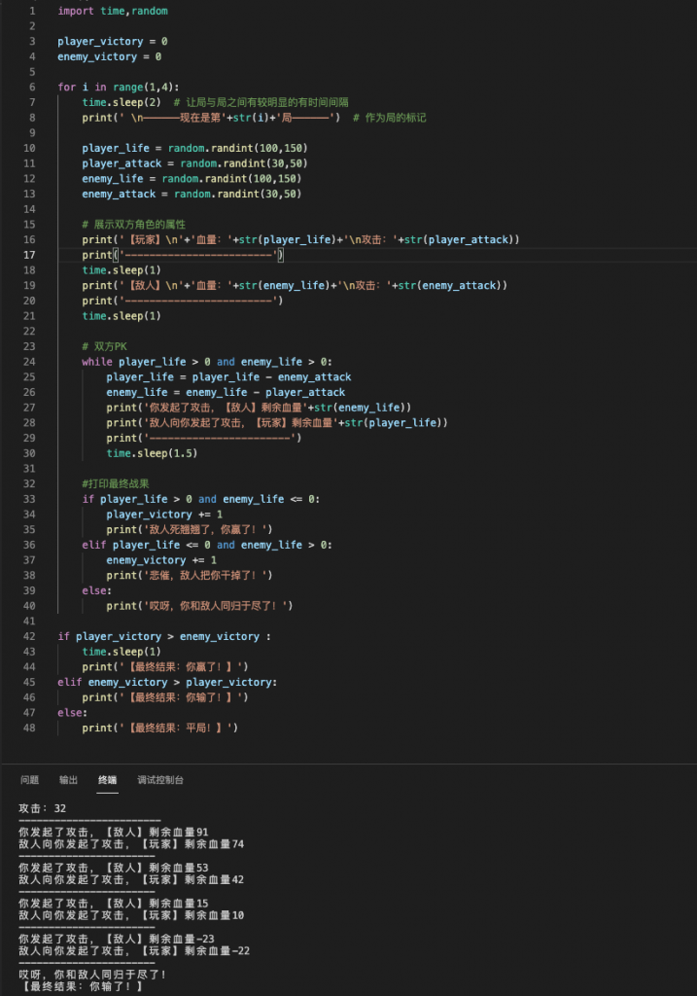Click line number 48 in the gutter

29,728
